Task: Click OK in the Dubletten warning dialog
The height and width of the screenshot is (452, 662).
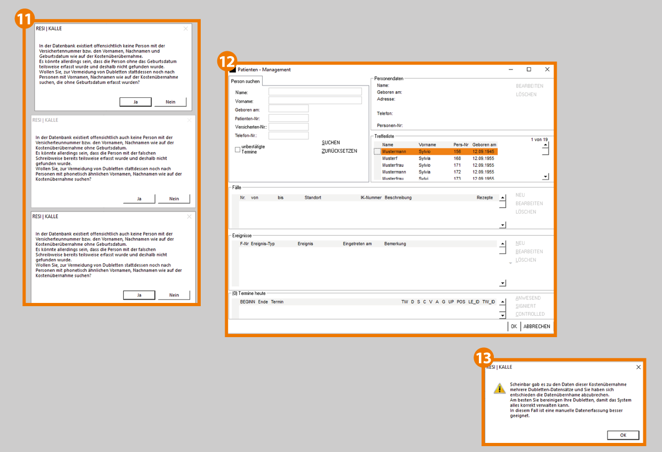Action: click(x=622, y=435)
